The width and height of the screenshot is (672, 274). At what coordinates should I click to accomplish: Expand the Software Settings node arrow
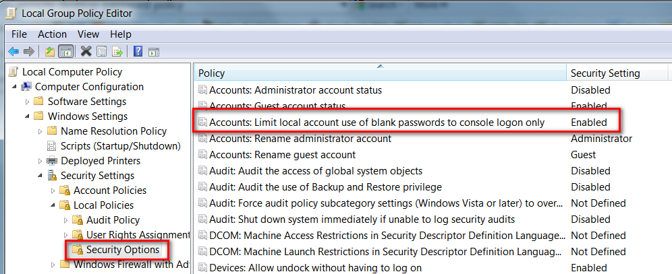pos(27,102)
